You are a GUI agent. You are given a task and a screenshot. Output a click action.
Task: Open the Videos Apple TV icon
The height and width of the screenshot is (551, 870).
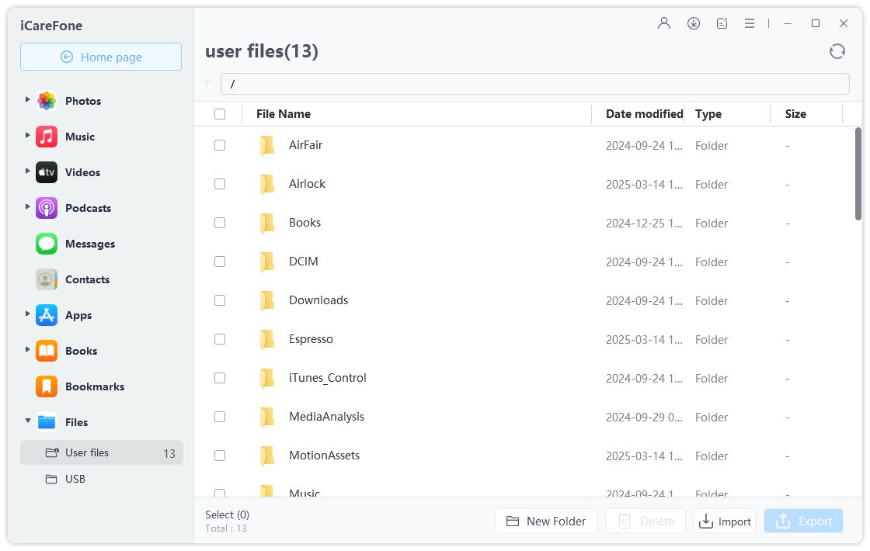click(x=47, y=172)
